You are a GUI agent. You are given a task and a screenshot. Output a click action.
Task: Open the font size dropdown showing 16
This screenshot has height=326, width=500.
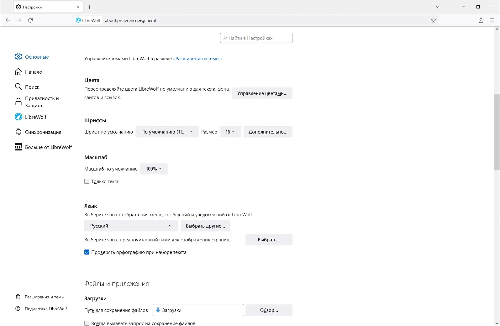[x=230, y=132]
